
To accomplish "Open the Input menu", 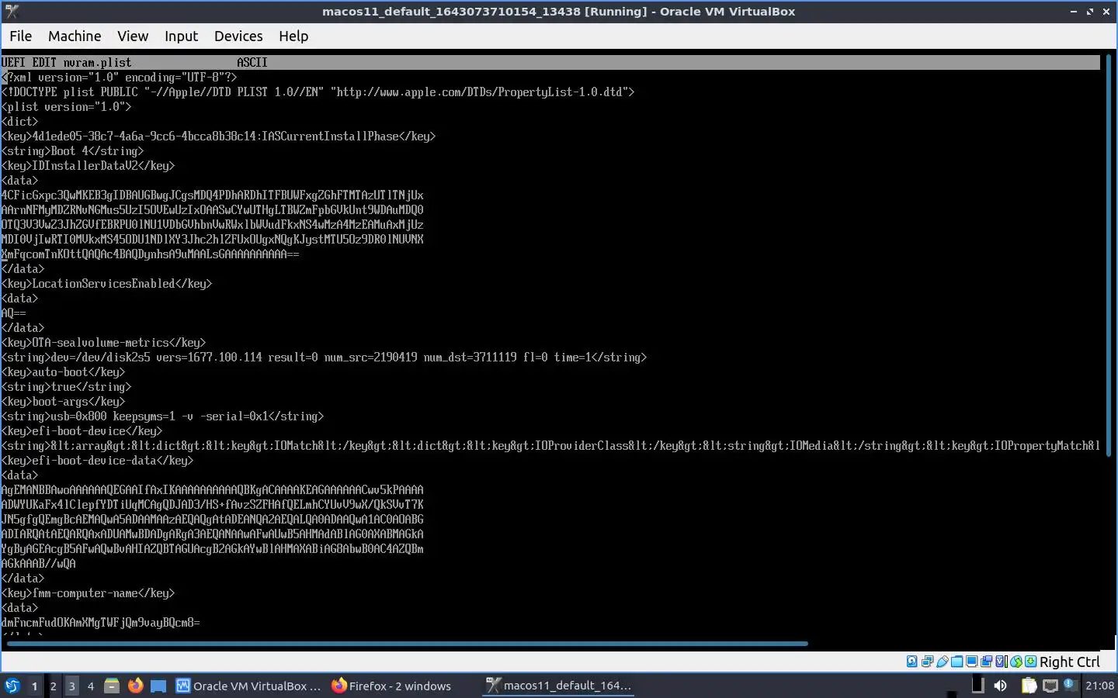I will tap(181, 36).
